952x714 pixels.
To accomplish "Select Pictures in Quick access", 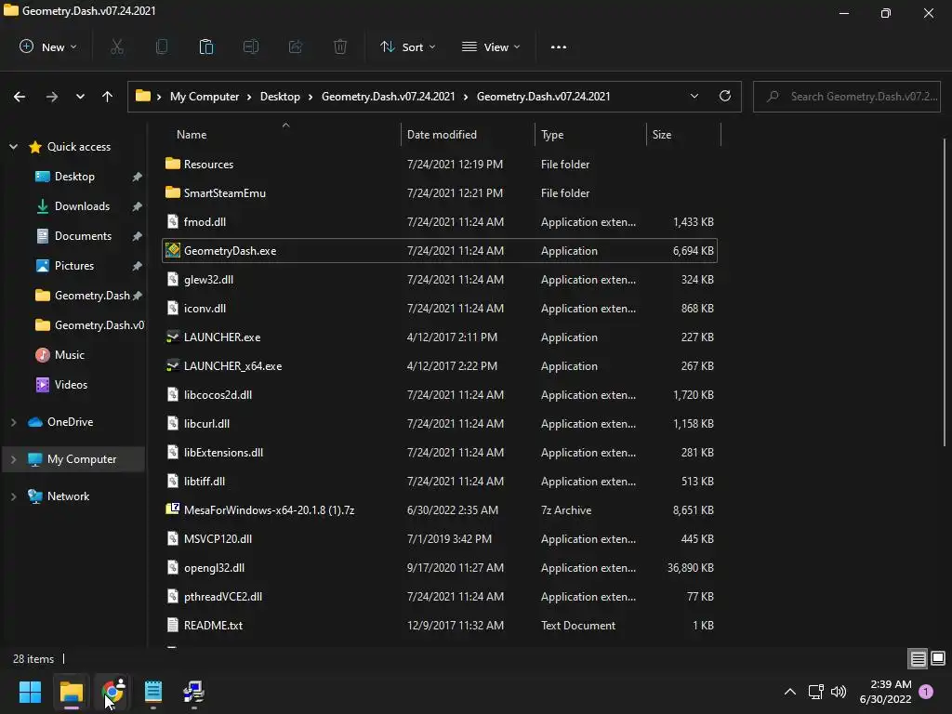I will (x=74, y=265).
